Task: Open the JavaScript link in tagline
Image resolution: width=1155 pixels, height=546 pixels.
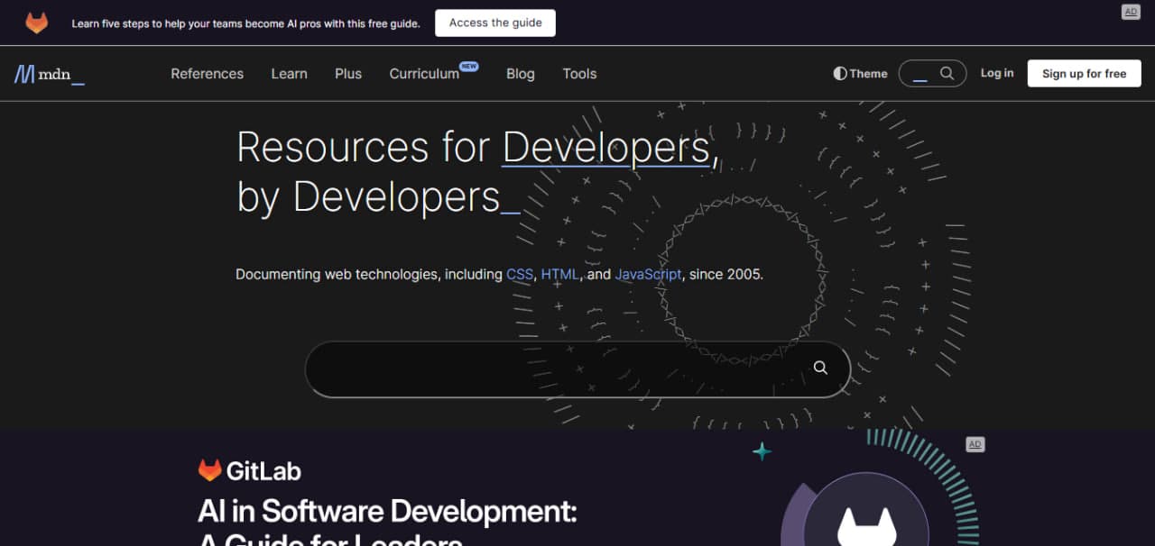Action: (x=649, y=274)
